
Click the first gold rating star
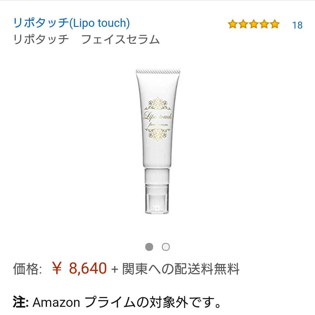point(233,24)
